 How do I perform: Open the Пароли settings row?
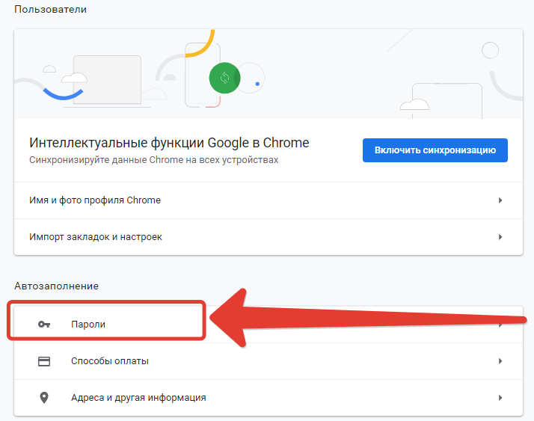268,325
